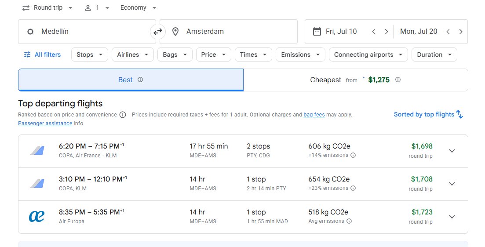Click the 2 stops PTY, CDG text
The height and width of the screenshot is (247, 485).
(258, 151)
